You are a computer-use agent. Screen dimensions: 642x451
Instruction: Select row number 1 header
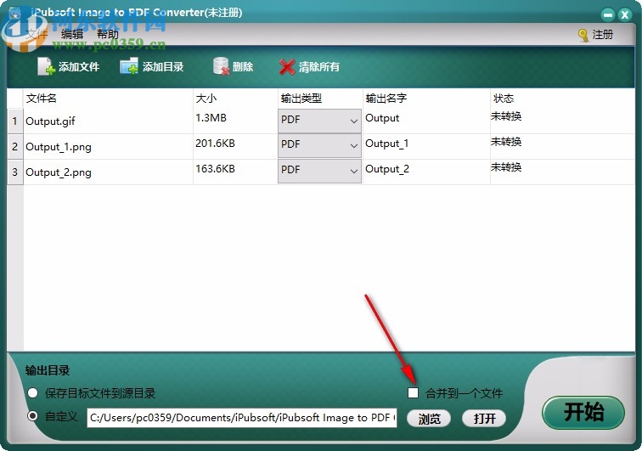[x=15, y=121]
